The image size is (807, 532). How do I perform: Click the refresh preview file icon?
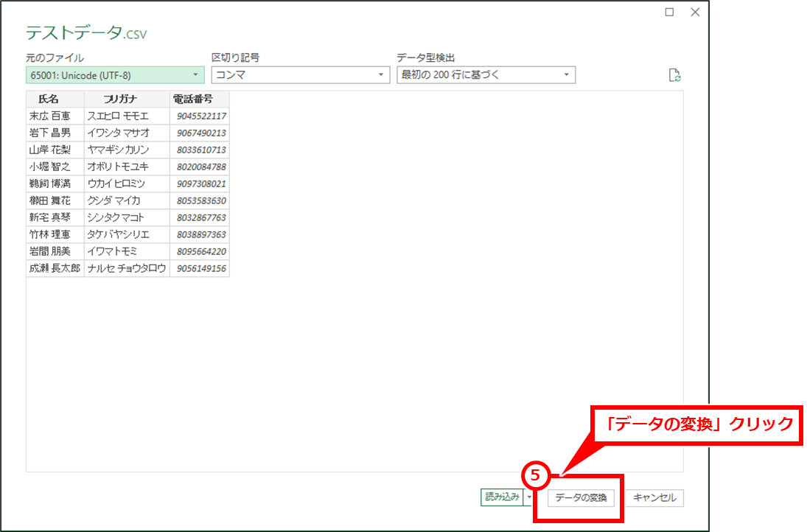(674, 75)
